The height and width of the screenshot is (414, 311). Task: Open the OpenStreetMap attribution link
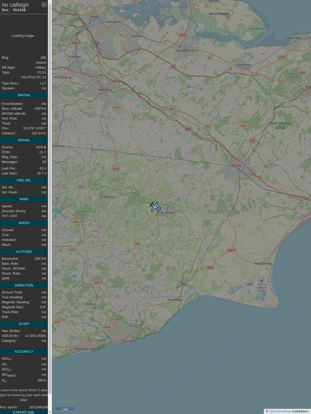pyautogui.click(x=280, y=411)
